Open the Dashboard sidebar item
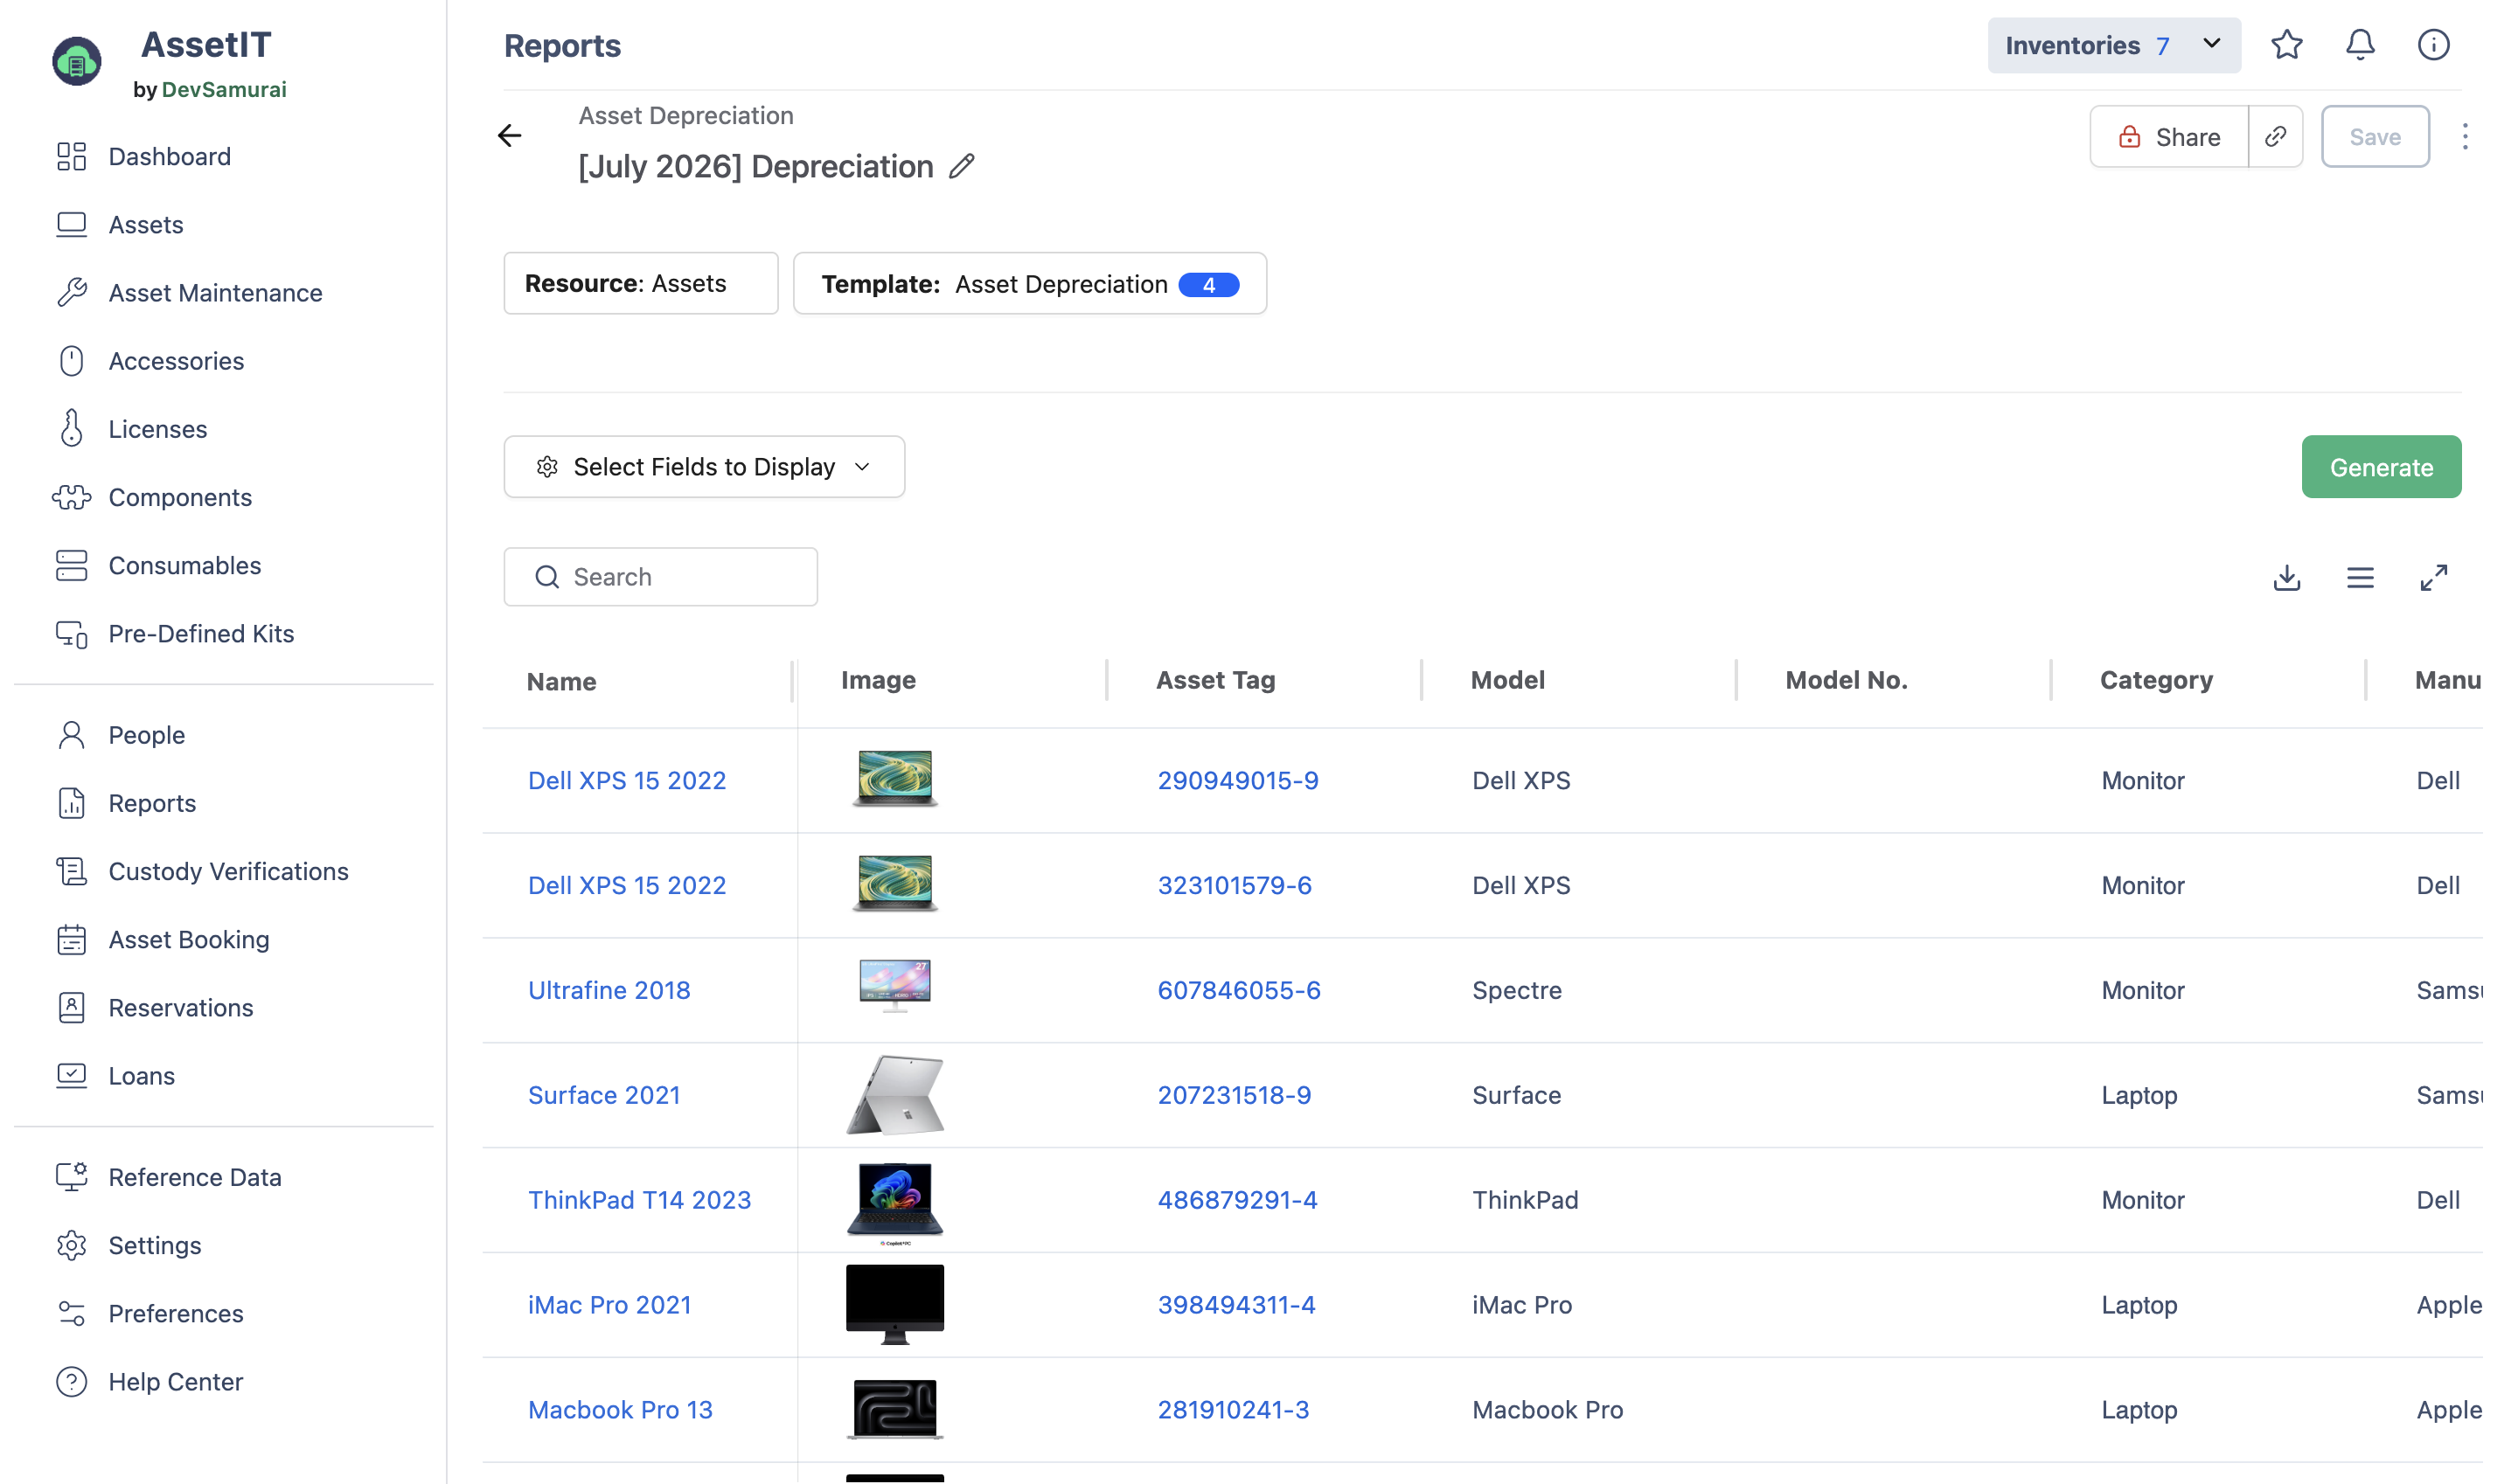Image resolution: width=2518 pixels, height=1484 pixels. (169, 157)
